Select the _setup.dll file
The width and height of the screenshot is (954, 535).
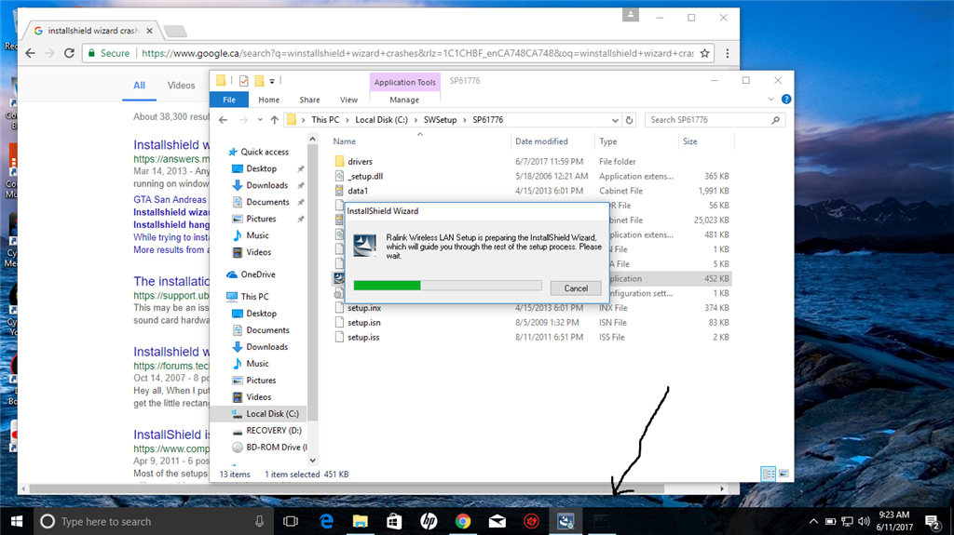(x=365, y=176)
